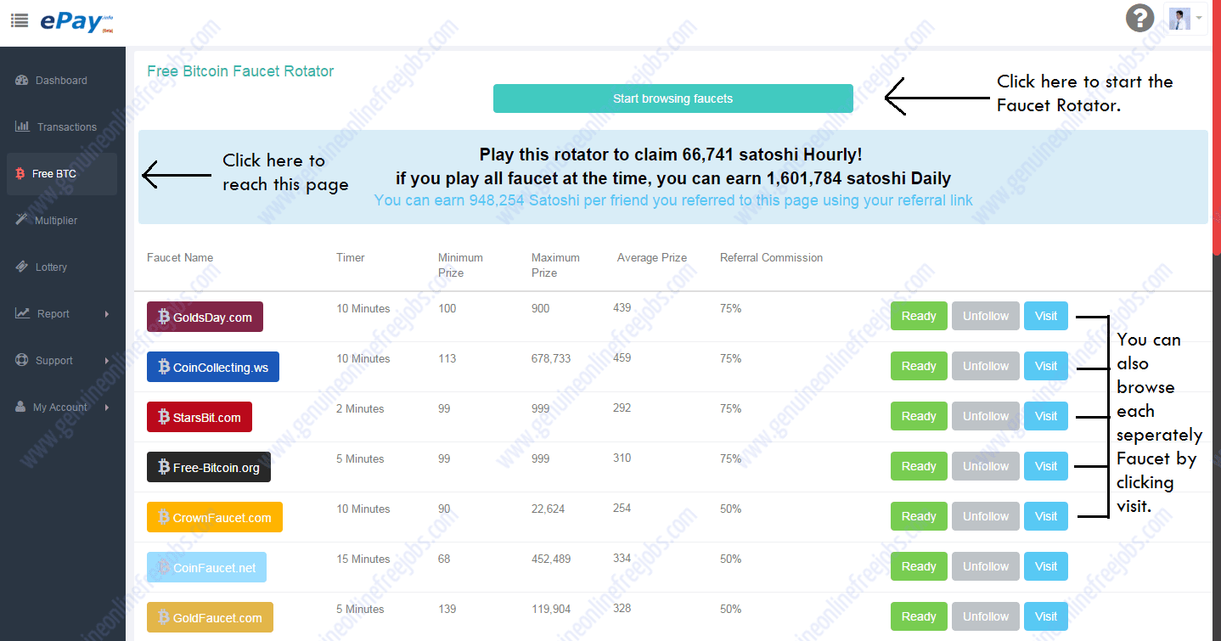
Task: Click the Average Prize column header
Action: point(652,257)
